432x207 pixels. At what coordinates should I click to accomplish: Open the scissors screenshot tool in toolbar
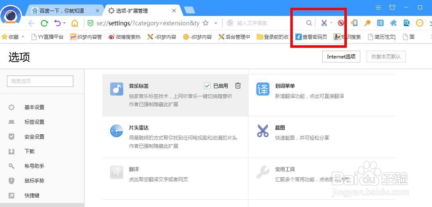coord(324,23)
